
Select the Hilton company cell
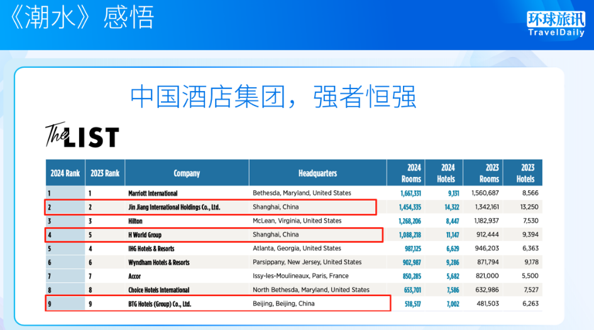click(x=135, y=221)
